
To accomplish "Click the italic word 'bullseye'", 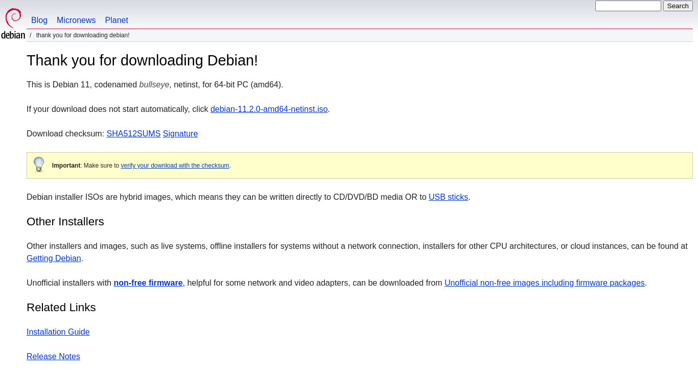I will [x=154, y=85].
